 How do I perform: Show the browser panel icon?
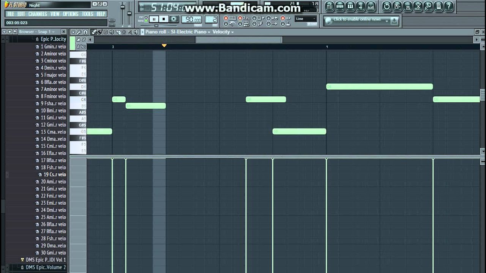[x=360, y=6]
